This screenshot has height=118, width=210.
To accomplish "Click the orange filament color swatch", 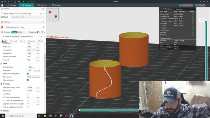I will coord(2,27).
